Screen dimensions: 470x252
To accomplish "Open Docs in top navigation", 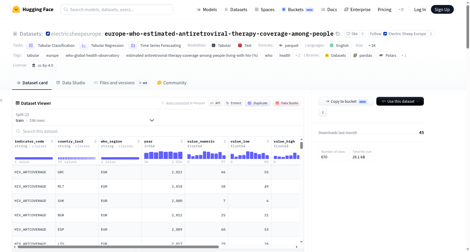I will pyautogui.click(x=329, y=9).
